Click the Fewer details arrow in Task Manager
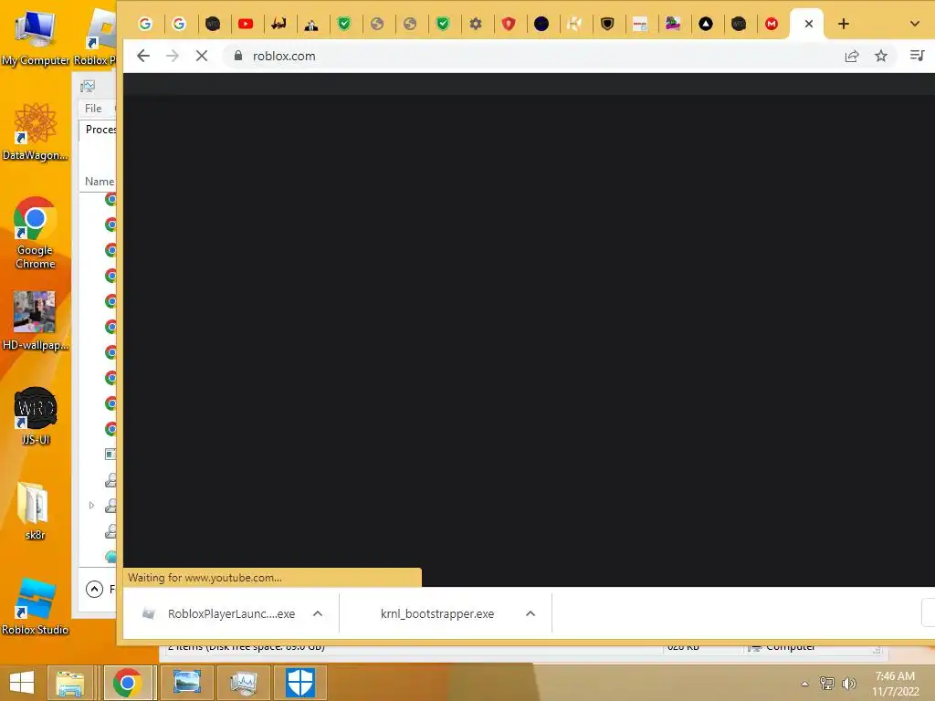 [x=94, y=589]
